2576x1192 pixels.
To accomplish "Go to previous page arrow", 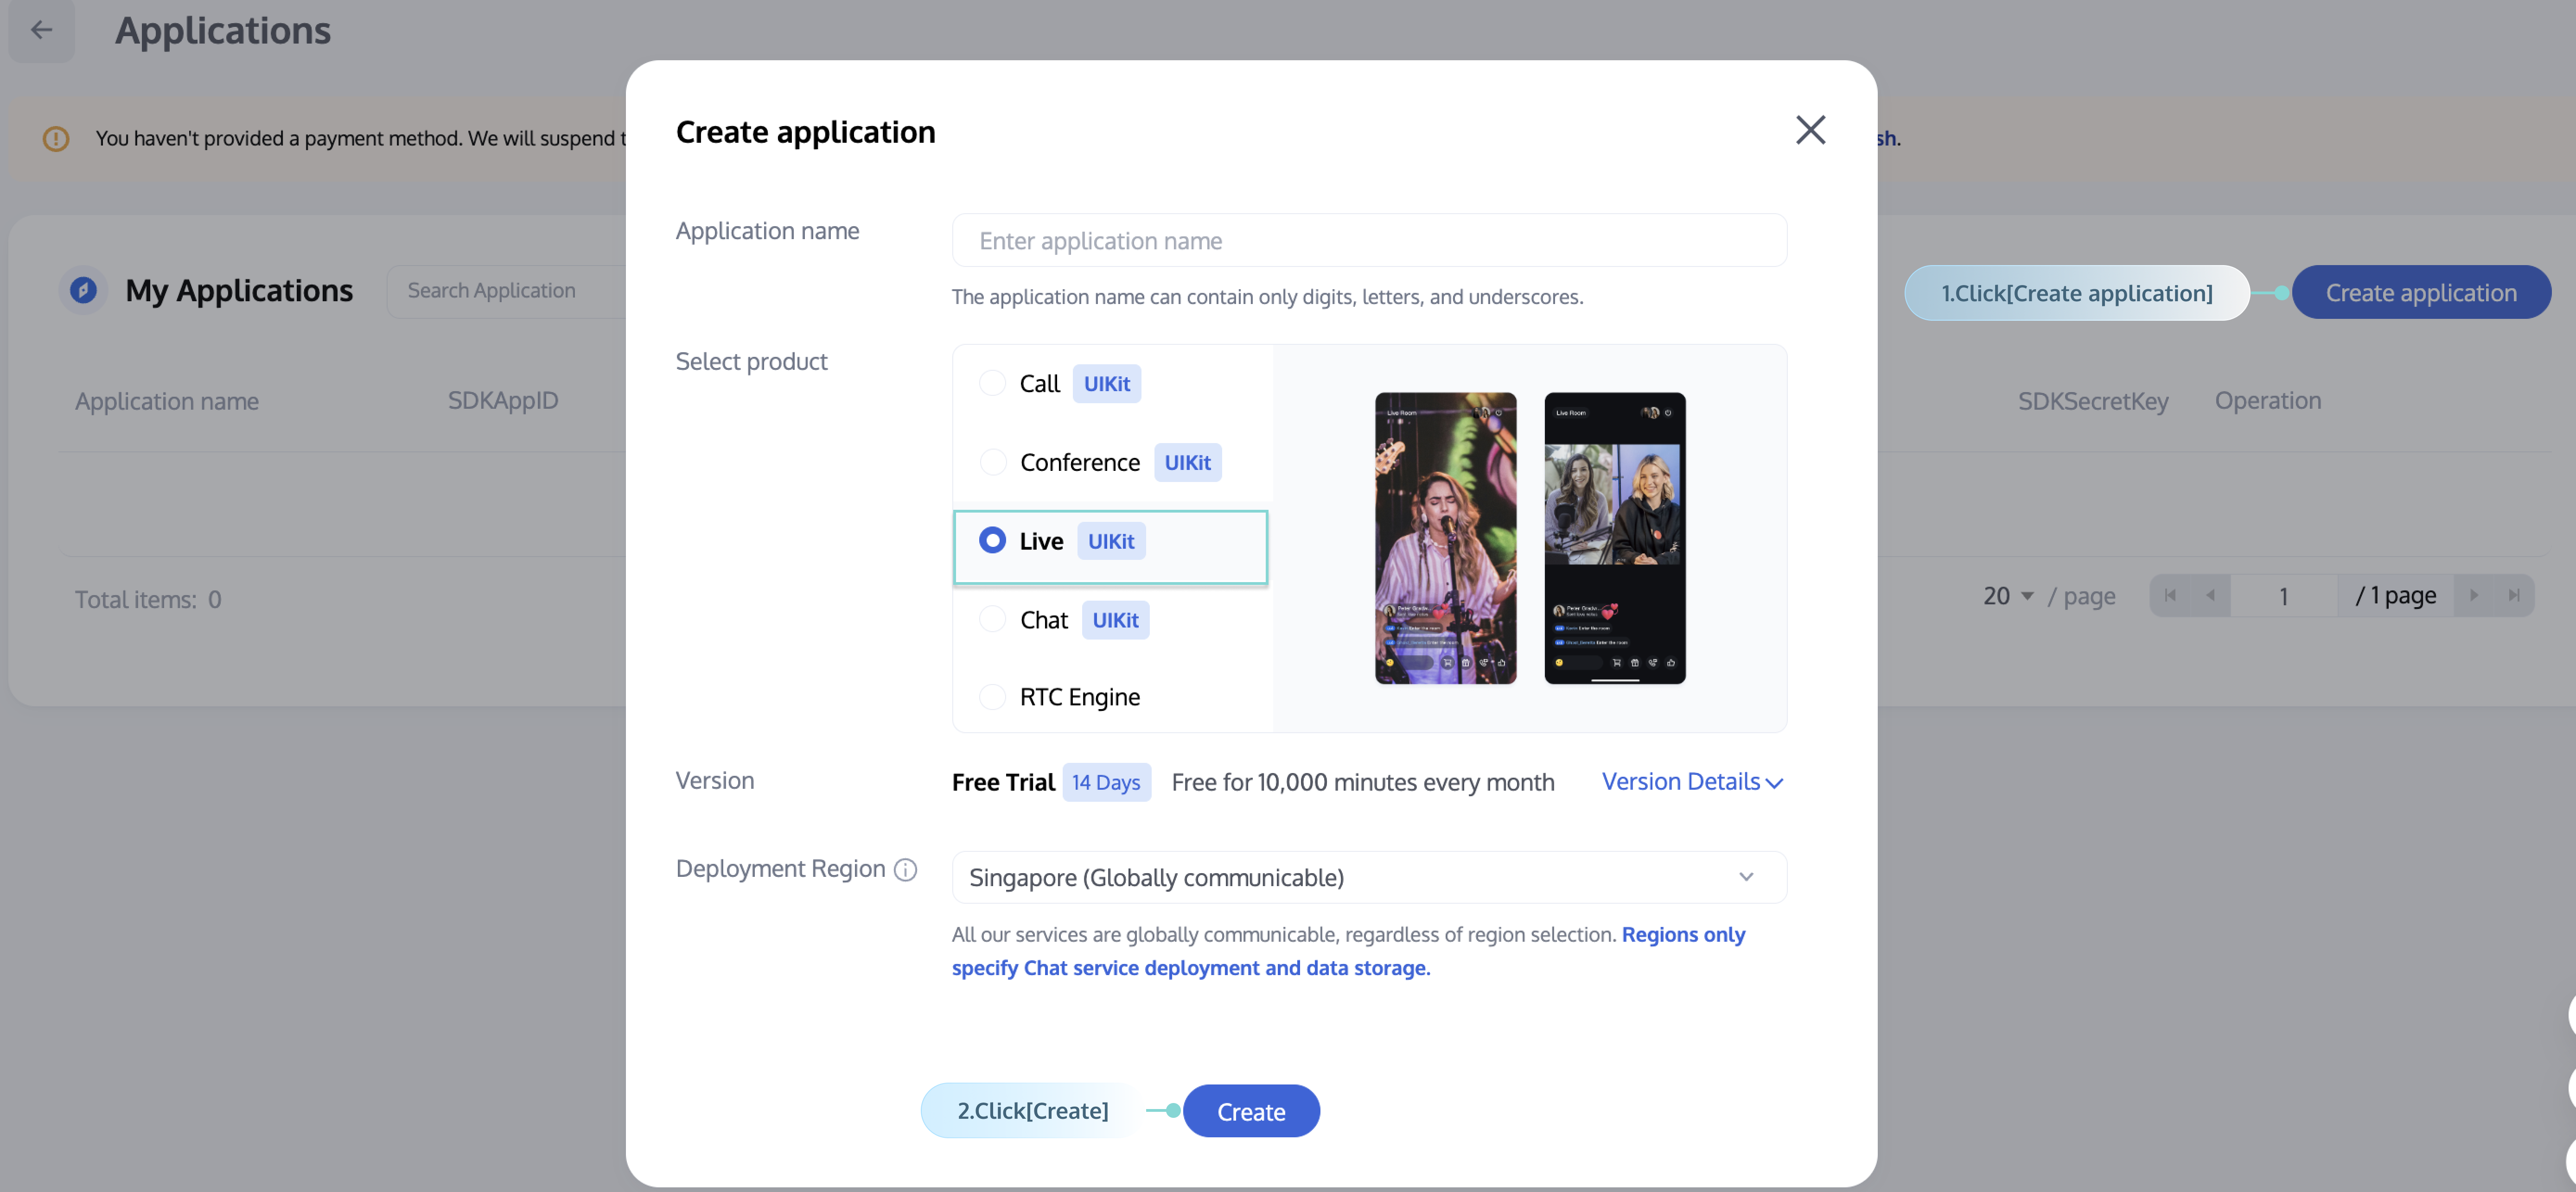I will [2210, 596].
